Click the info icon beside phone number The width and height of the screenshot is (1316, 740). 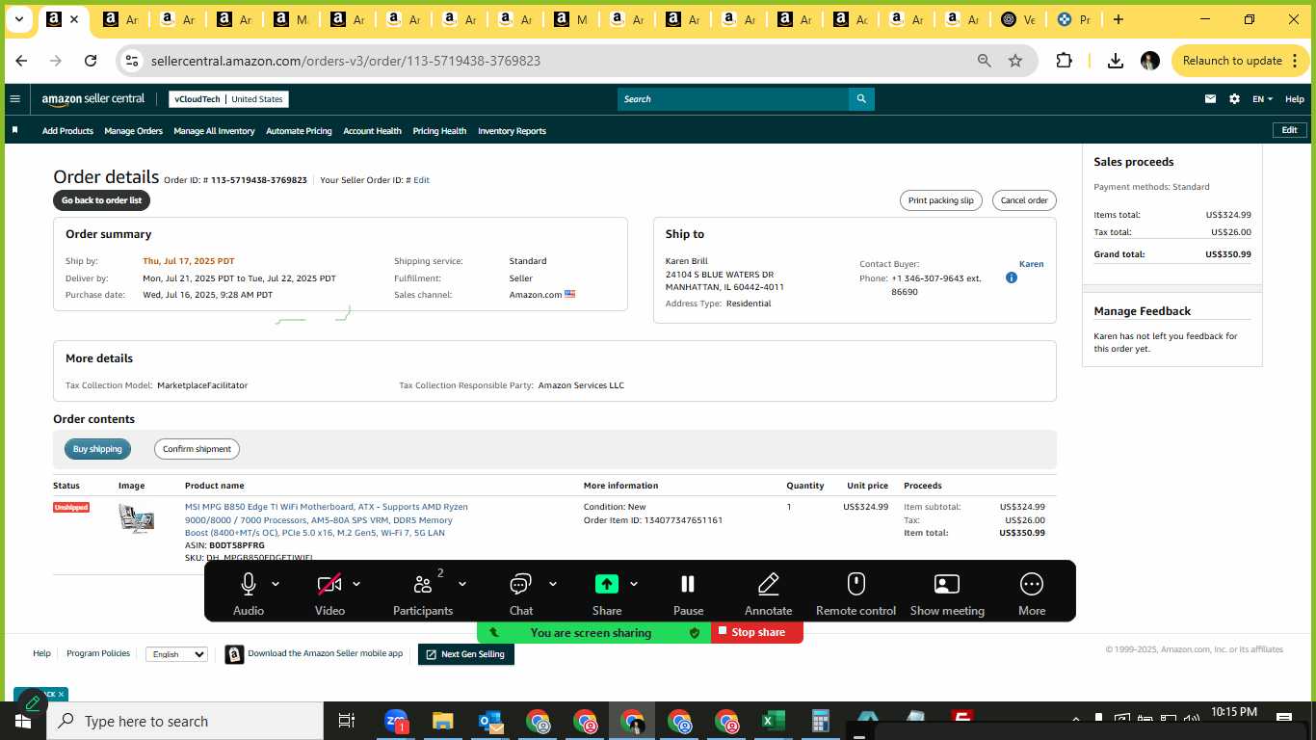point(1012,277)
